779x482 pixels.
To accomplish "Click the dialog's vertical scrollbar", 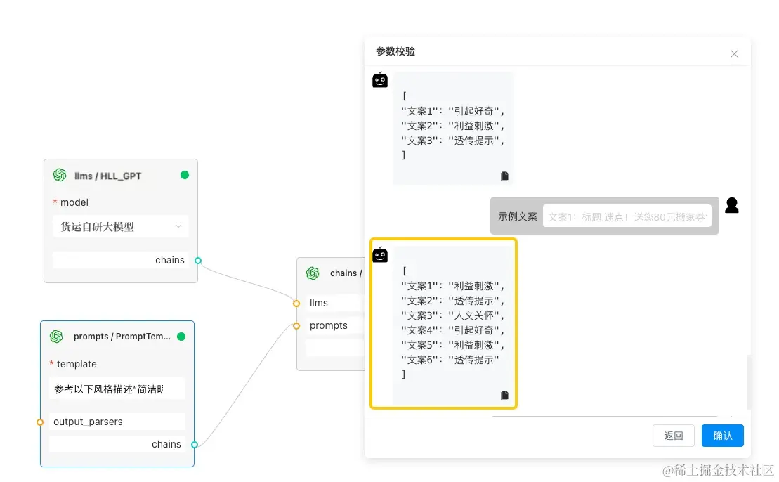I will [x=749, y=382].
